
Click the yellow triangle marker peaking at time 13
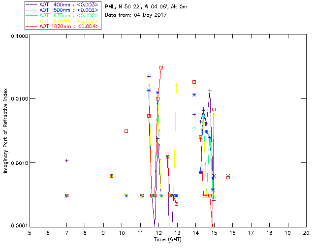pyautogui.click(x=176, y=85)
